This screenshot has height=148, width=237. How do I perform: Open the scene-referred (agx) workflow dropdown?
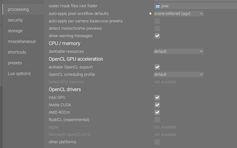(179, 13)
